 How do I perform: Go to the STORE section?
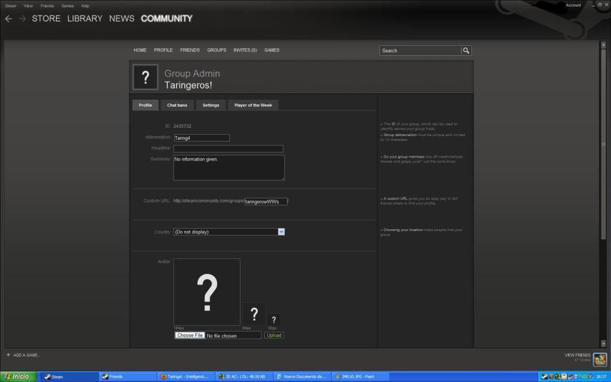pos(46,19)
